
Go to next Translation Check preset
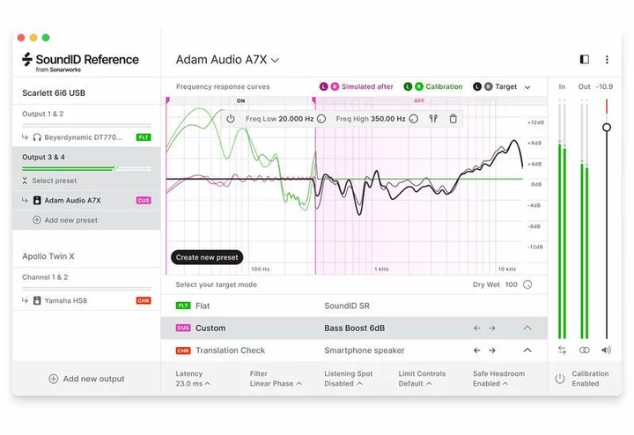[492, 350]
